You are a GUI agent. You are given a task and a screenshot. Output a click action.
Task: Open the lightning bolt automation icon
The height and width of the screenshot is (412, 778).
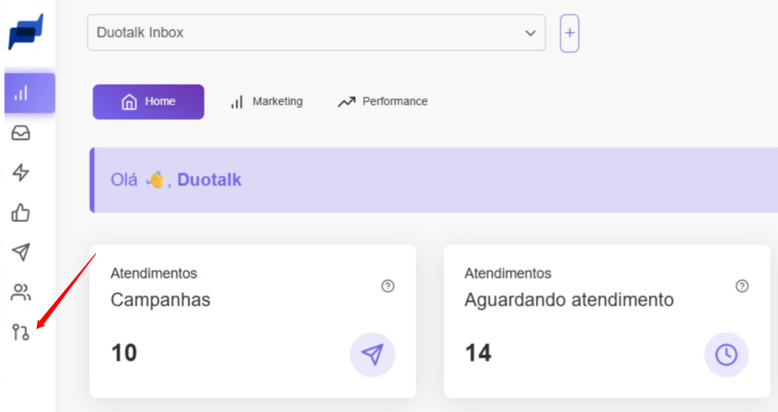[21, 173]
